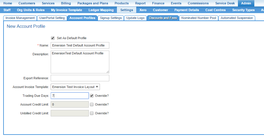Click the Description resize handle
Viewport: 264px width, 136px height.
(x=108, y=72)
